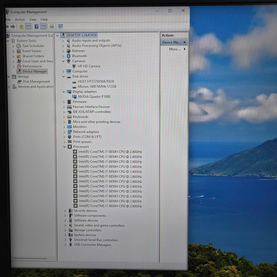Click the Event Viewer icon
The image size is (277, 277).
point(19,51)
